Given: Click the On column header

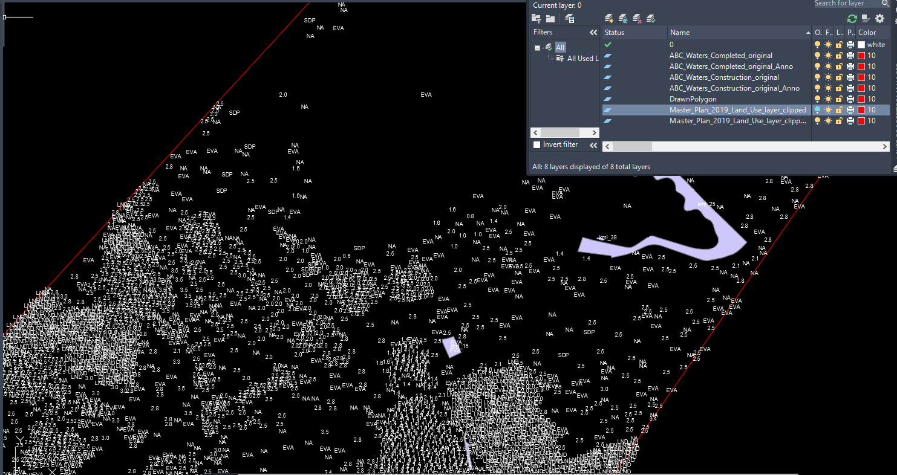Looking at the screenshot, I should click(x=818, y=33).
